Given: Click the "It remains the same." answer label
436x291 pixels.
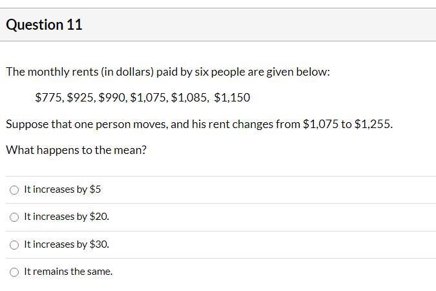Looking at the screenshot, I should coord(68,272).
